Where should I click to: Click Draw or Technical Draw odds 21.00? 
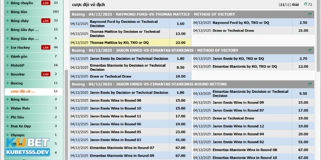tap(303, 30)
